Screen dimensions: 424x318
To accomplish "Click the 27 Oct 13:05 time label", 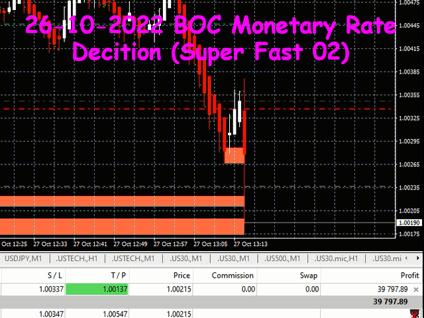I will (211, 244).
